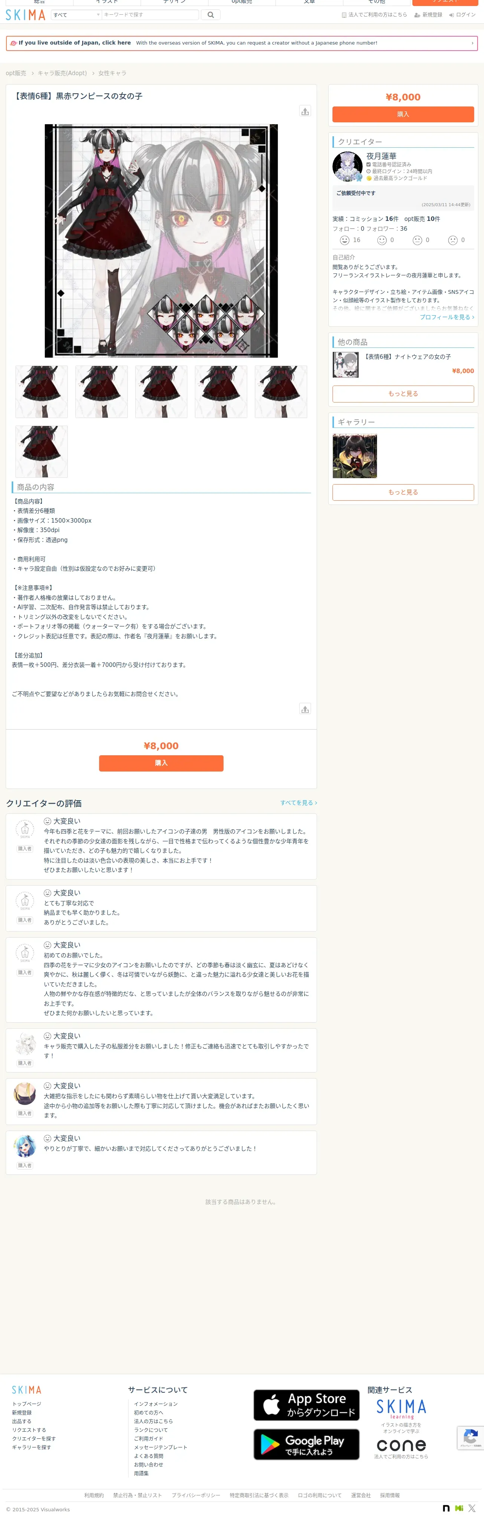
Task: Open ナイトウェアの女の子 product thumbnail
Action: (x=346, y=365)
